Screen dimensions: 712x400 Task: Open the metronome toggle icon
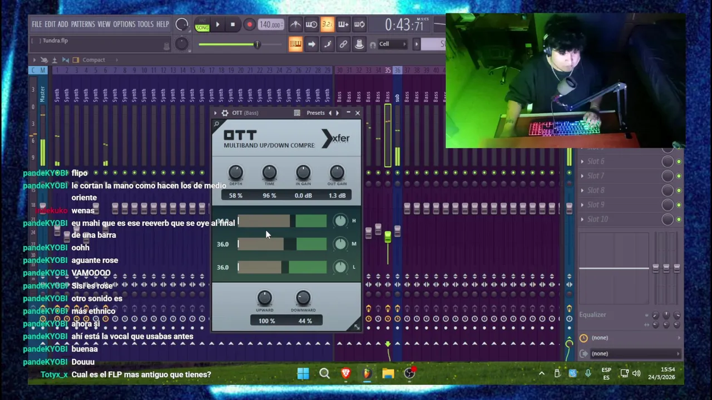[295, 24]
